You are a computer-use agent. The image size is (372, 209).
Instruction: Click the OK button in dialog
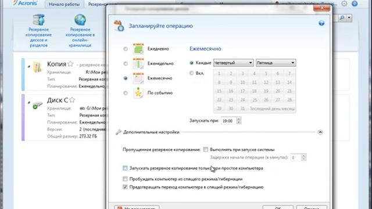coord(278,207)
